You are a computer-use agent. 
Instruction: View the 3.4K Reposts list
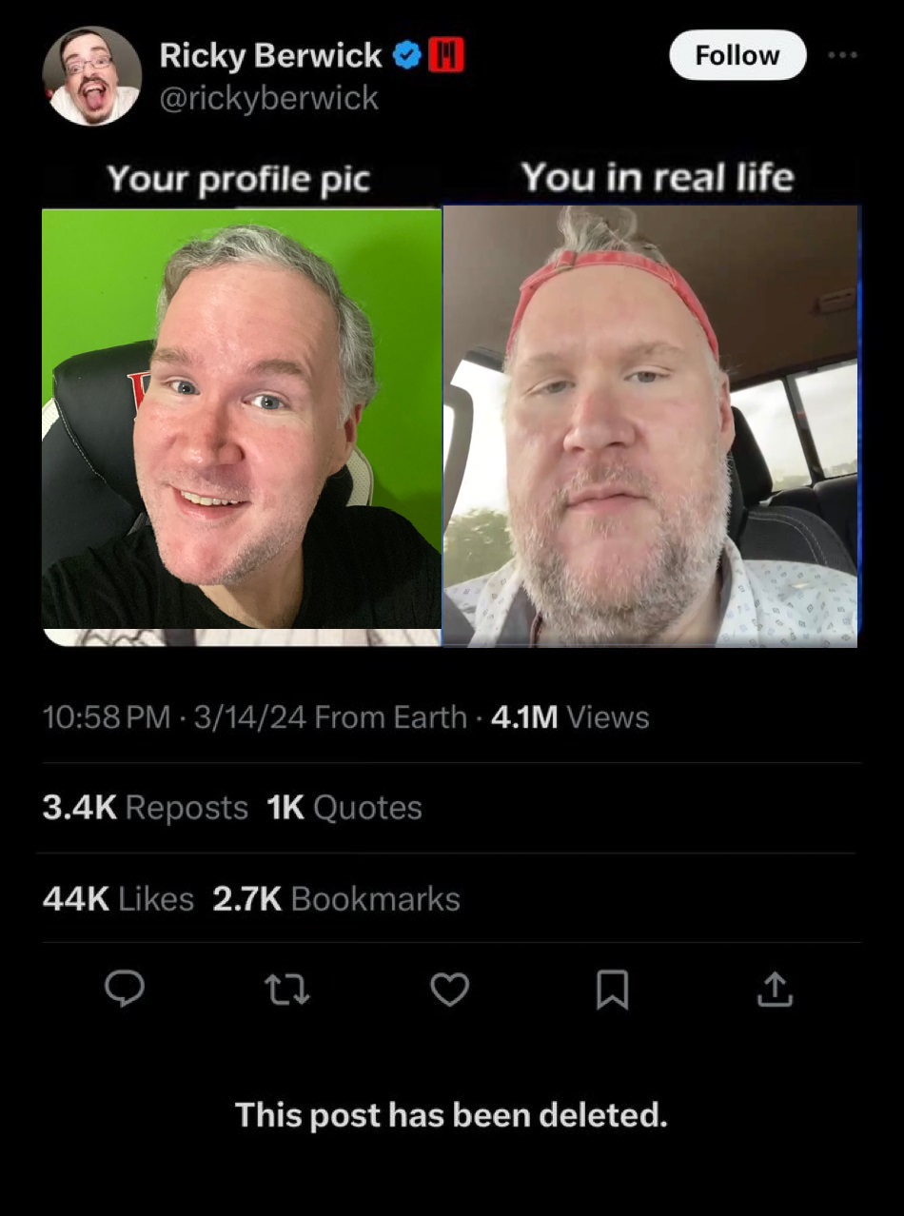tap(145, 808)
